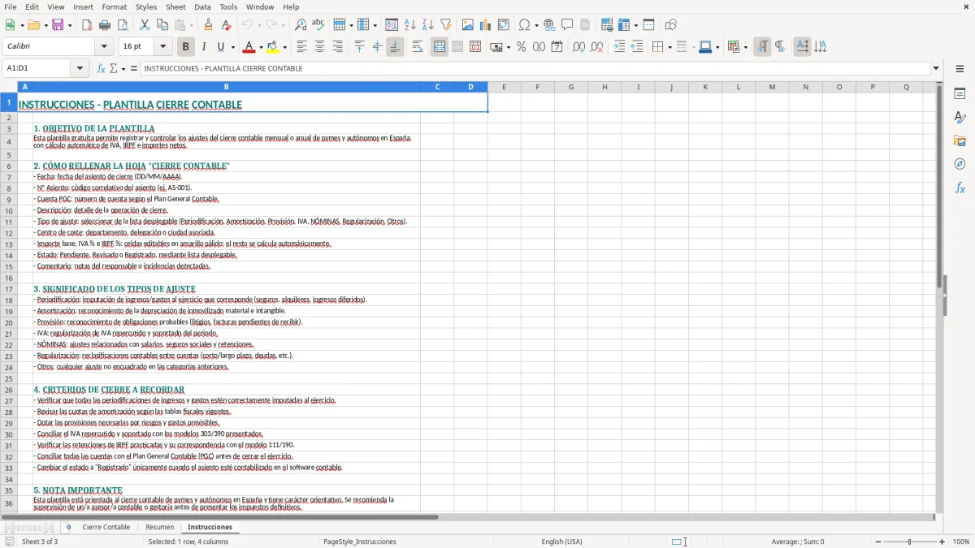Insert a hyperlink
This screenshot has width=975, height=548.
549,25
